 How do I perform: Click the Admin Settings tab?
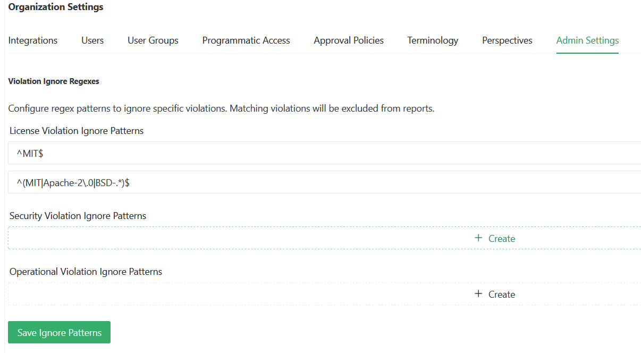[x=587, y=40]
